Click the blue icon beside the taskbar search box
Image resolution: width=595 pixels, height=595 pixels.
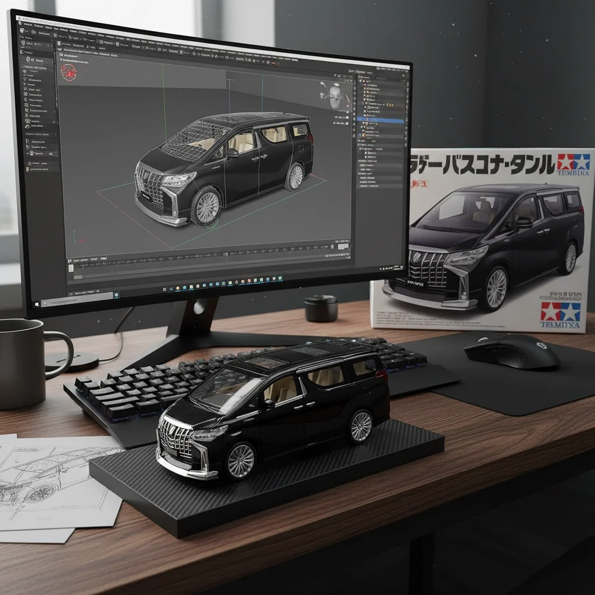[116, 295]
